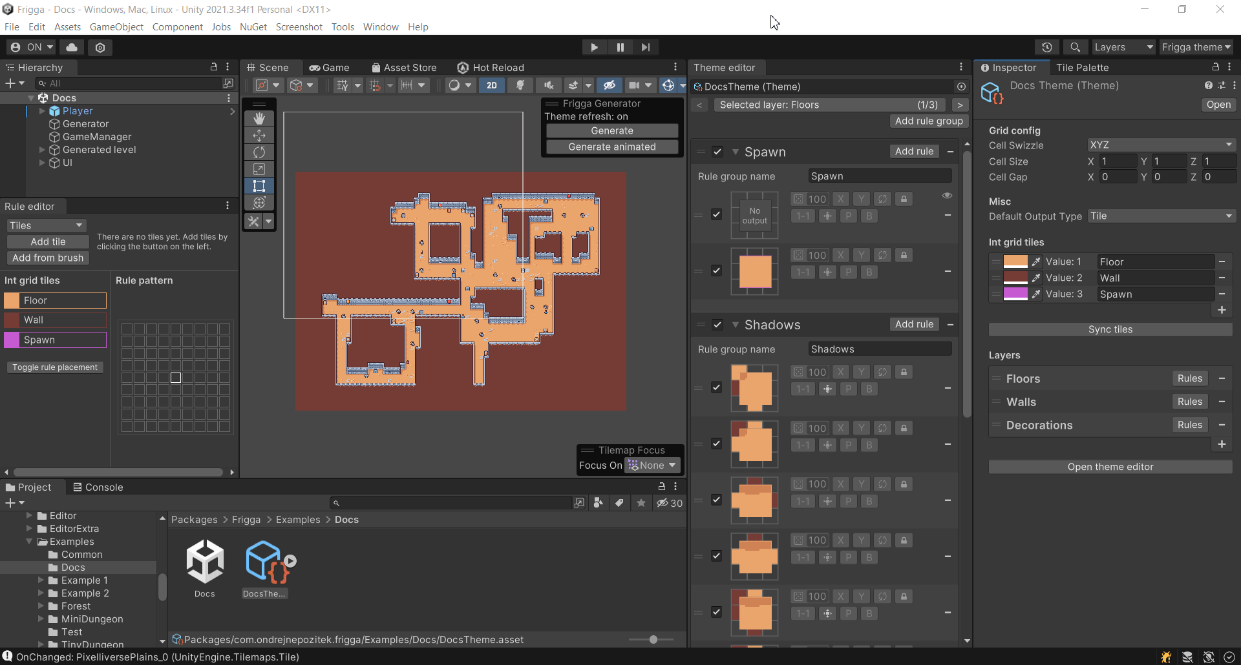Image resolution: width=1241 pixels, height=665 pixels.
Task: Toggle scene visibility hidden-objects icon
Action: coord(609,85)
